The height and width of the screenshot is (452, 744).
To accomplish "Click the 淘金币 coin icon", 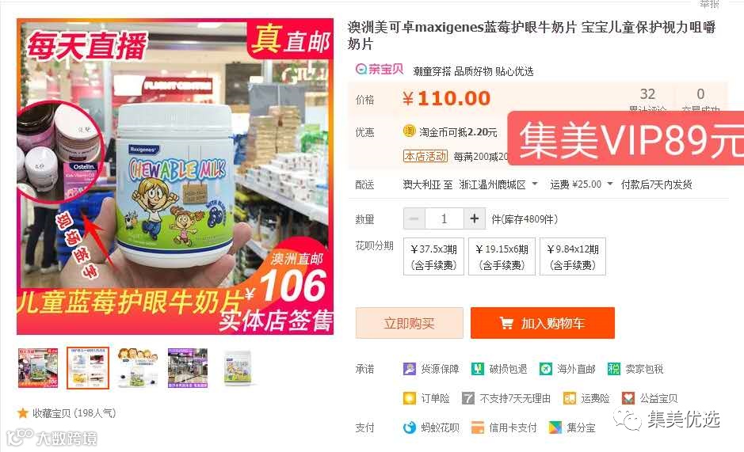I will point(409,131).
